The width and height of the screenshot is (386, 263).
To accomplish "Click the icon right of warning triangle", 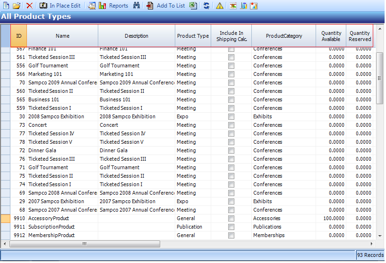I will (x=233, y=5).
